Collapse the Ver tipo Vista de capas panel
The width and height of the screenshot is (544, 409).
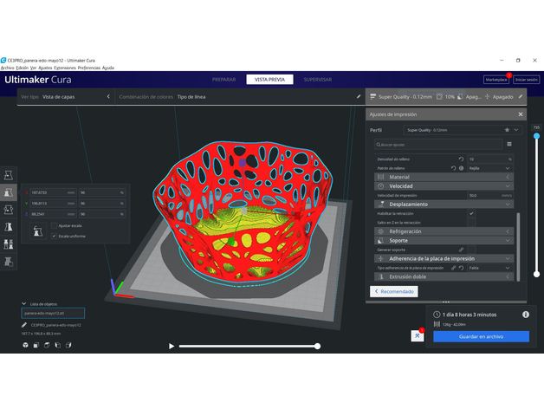tap(108, 96)
